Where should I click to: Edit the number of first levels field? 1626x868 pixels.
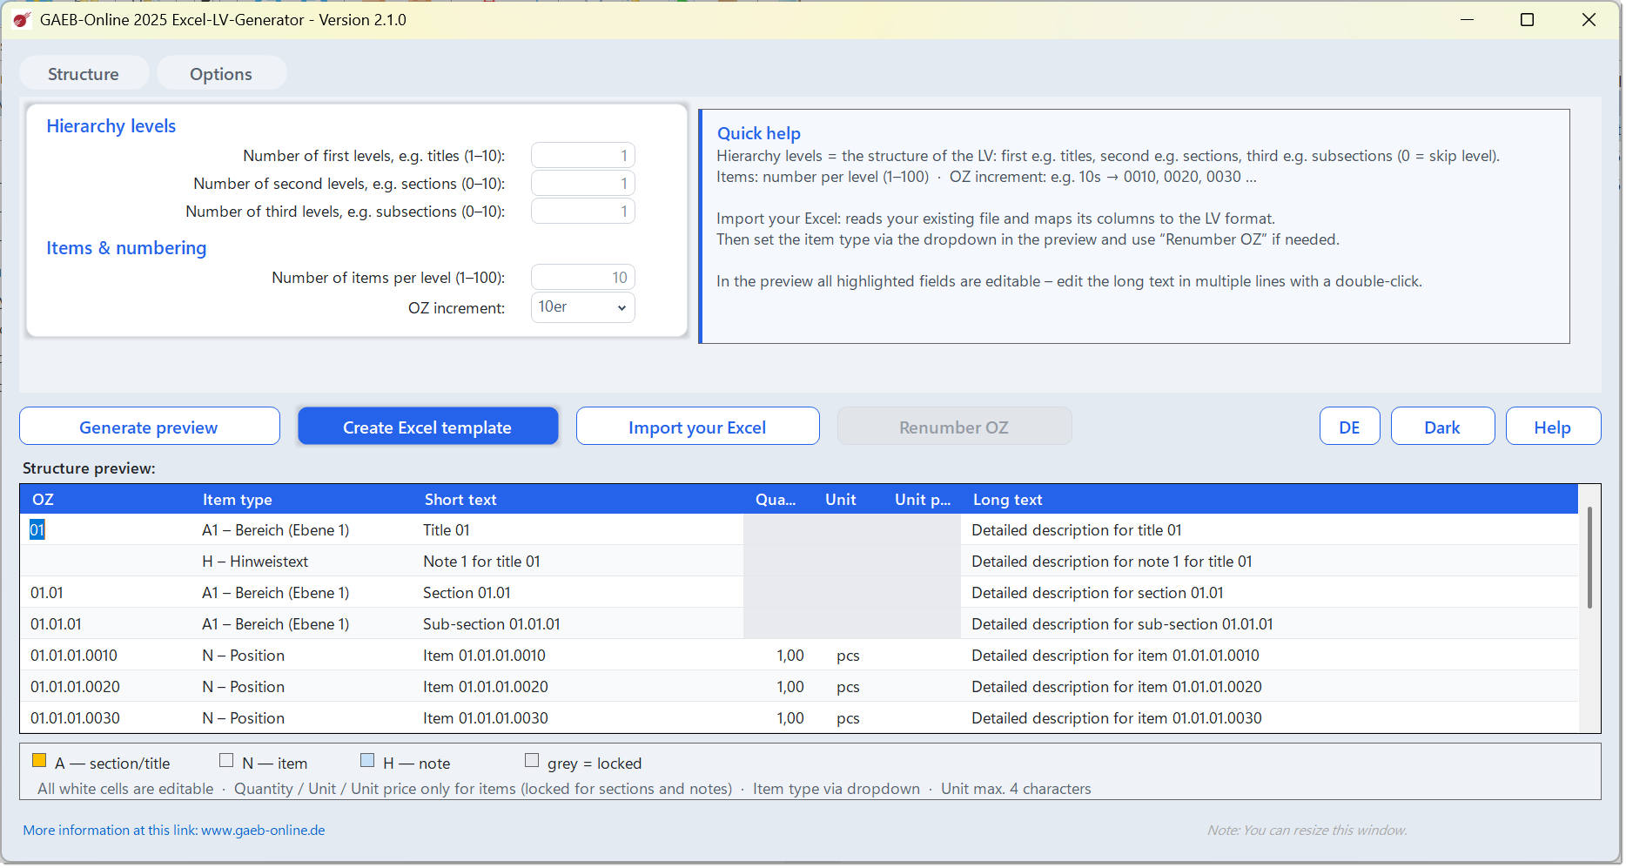click(x=582, y=156)
